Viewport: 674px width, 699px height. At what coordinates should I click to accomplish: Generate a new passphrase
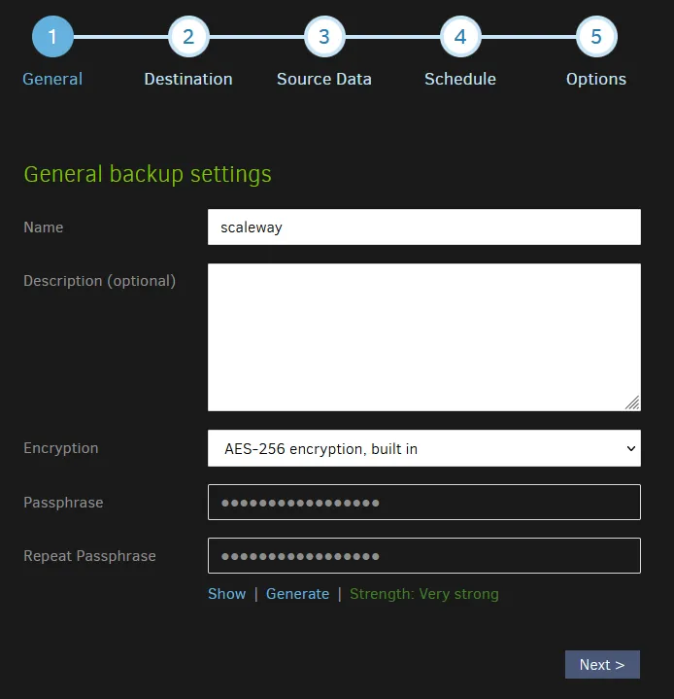(x=297, y=594)
